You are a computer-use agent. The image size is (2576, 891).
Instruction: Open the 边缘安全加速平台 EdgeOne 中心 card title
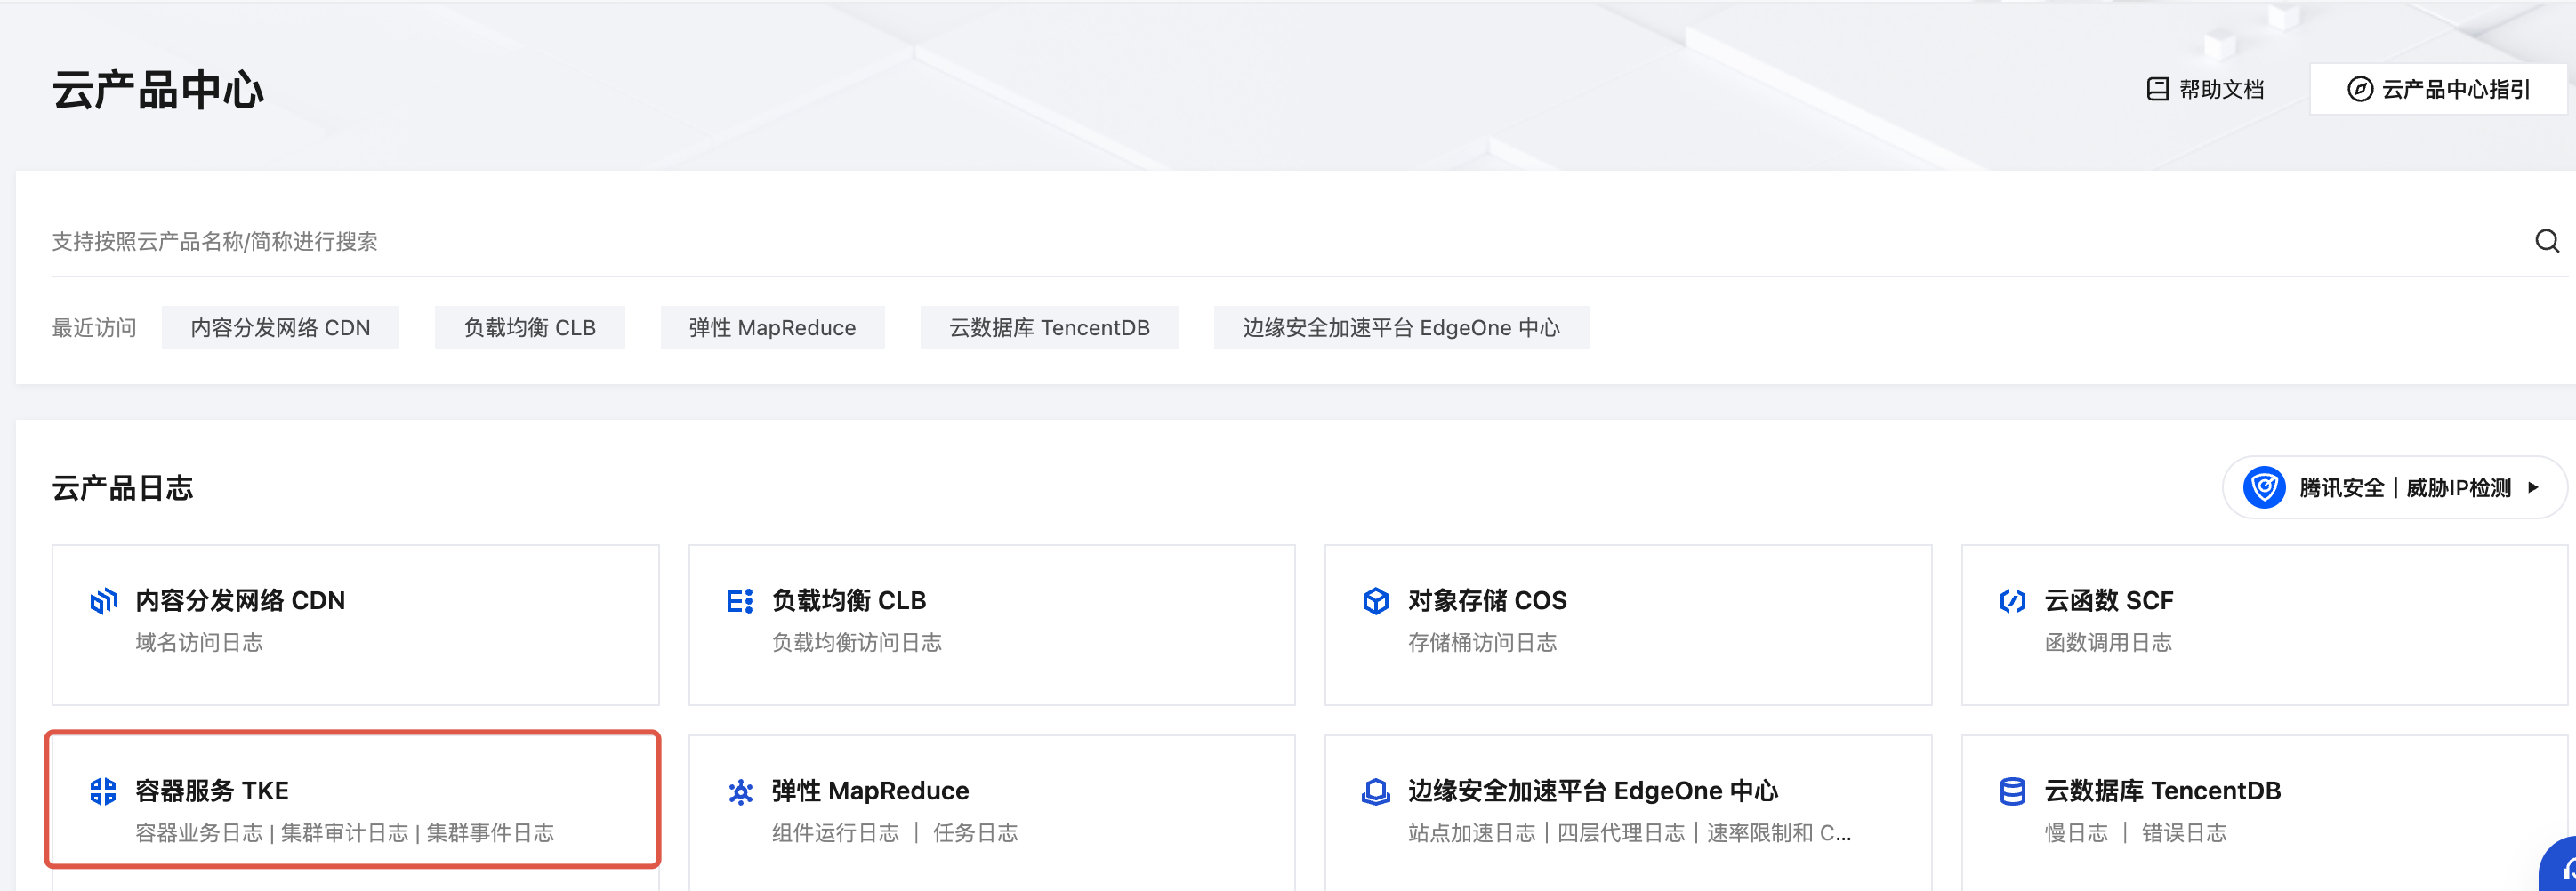click(1593, 791)
